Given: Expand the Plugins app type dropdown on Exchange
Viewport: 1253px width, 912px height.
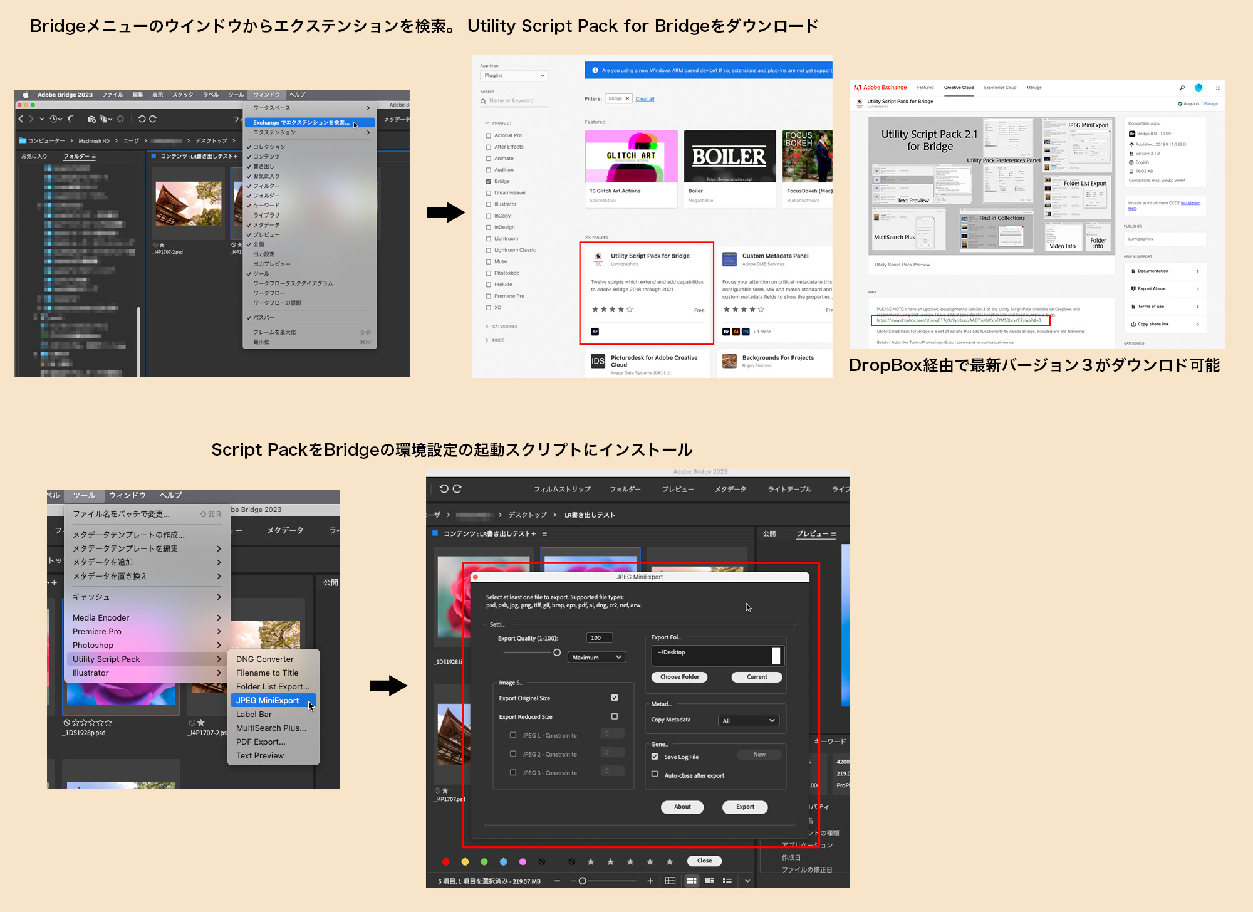Looking at the screenshot, I should 514,75.
